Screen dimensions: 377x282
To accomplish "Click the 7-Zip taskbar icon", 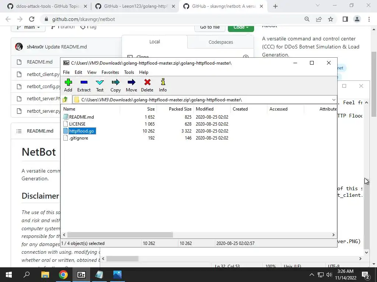I will (81, 275).
